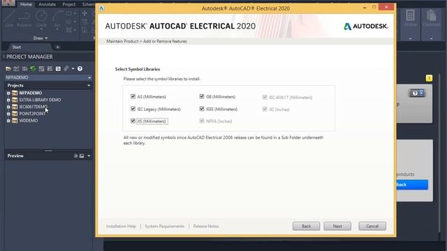This screenshot has height=251, width=447.
Task: Click the Cancel button in installer
Action: coord(372,226)
